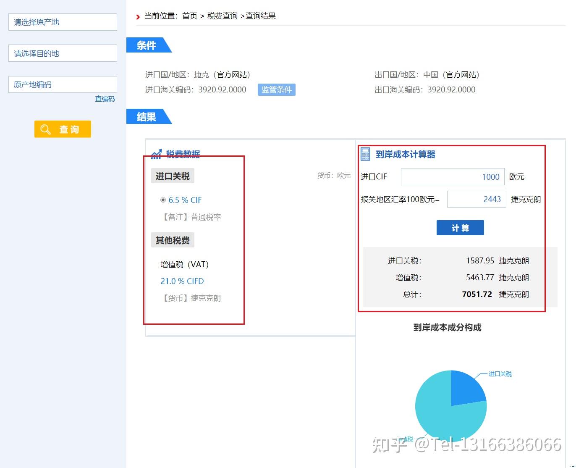This screenshot has height=468, width=576.
Task: Switch to 首页 in the breadcrumb
Action: [190, 16]
